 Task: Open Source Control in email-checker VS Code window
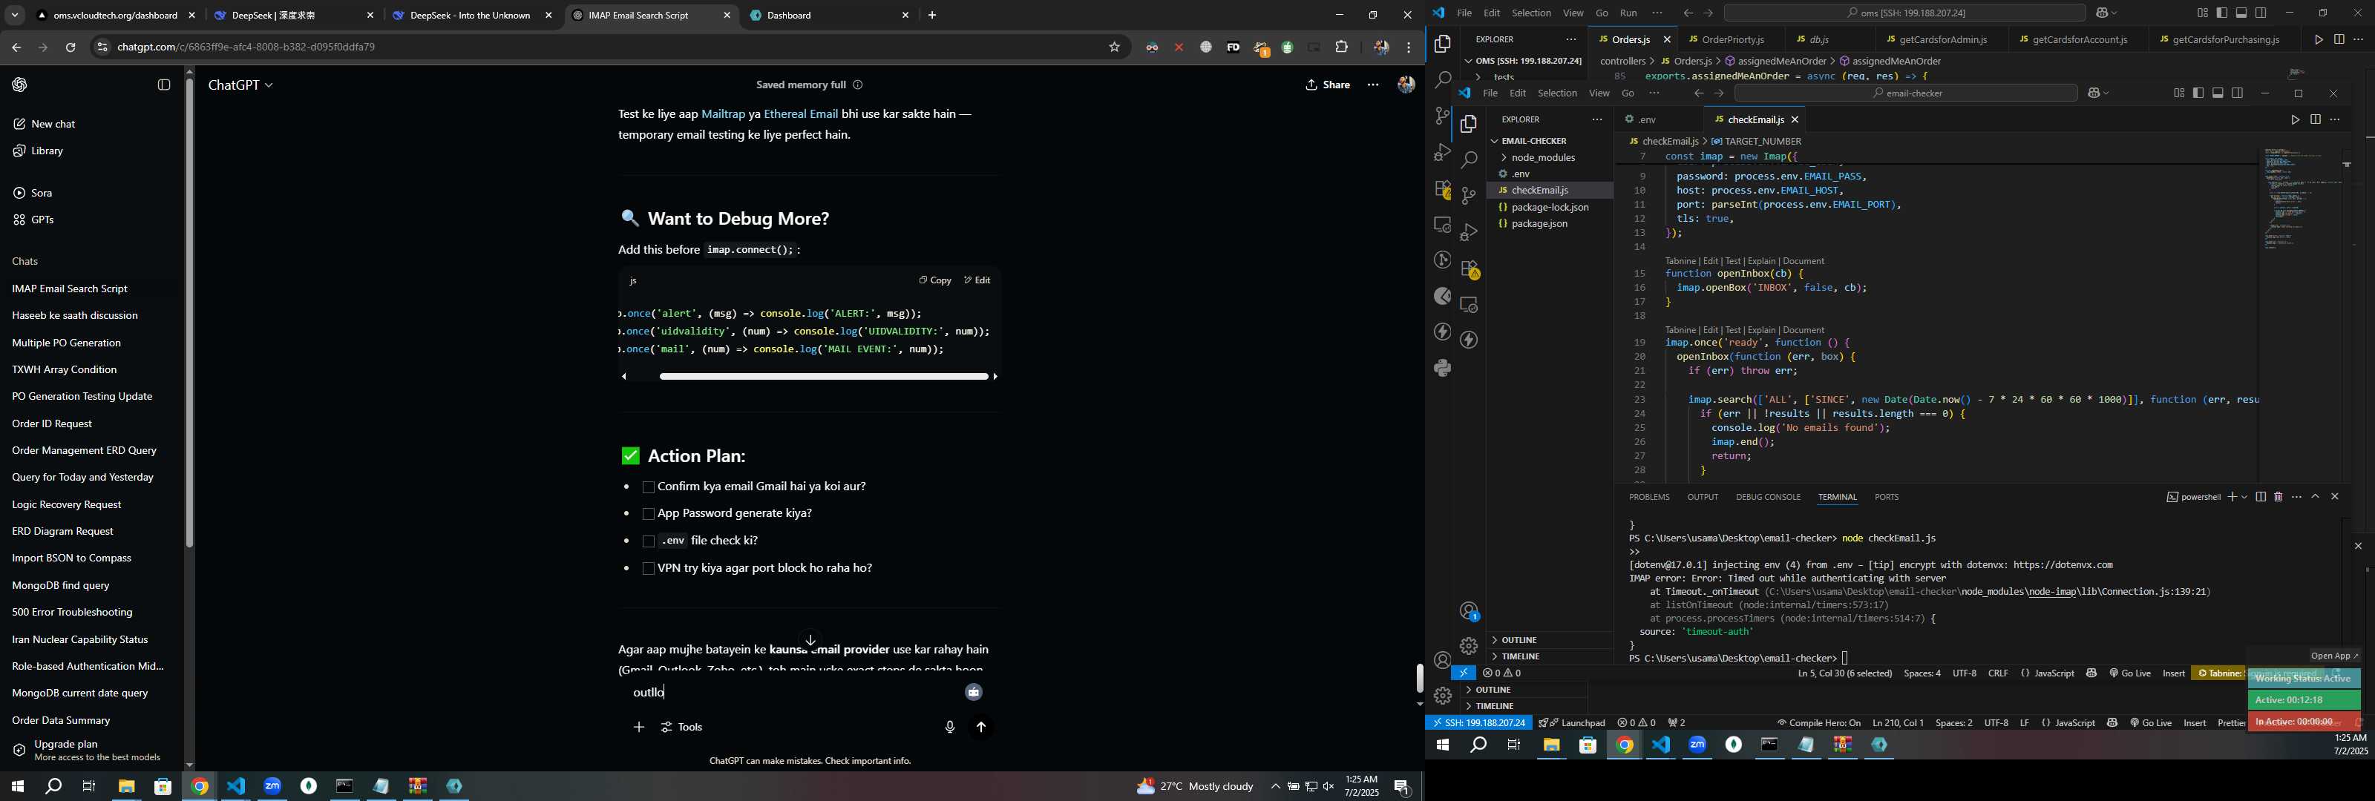pyautogui.click(x=1469, y=195)
